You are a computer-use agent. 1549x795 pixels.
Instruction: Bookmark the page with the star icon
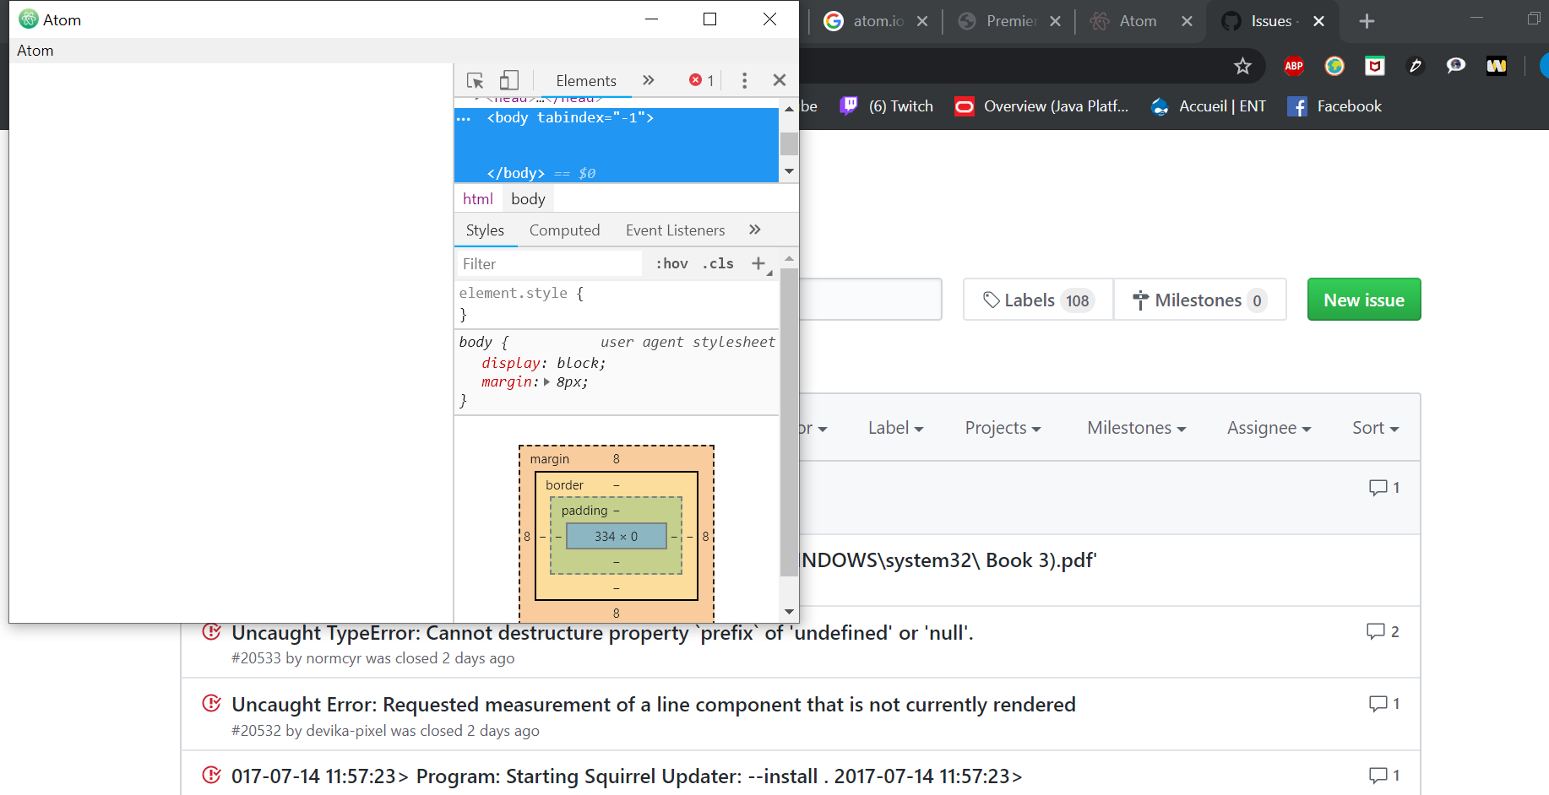[1242, 66]
